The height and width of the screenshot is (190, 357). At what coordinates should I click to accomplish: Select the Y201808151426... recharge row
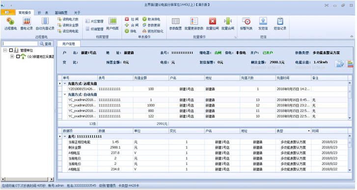[203, 89]
